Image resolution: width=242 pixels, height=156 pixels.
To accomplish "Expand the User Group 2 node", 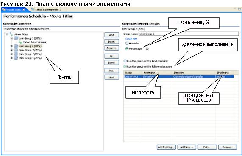I will [x=11, y=46].
